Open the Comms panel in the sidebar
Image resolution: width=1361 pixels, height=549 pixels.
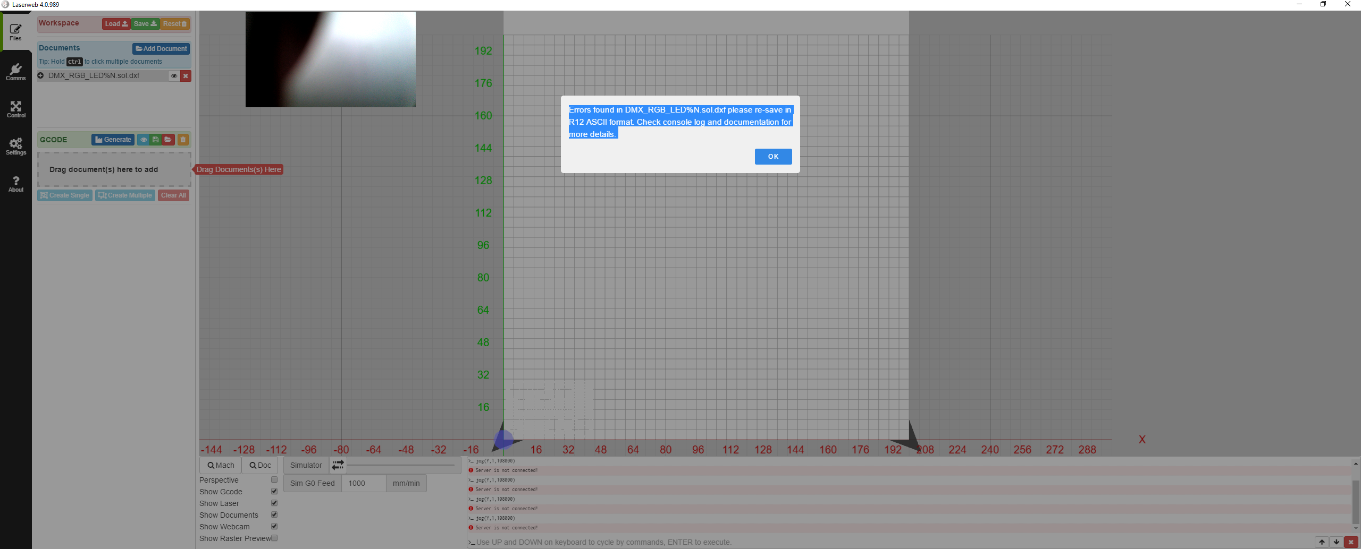pyautogui.click(x=15, y=71)
